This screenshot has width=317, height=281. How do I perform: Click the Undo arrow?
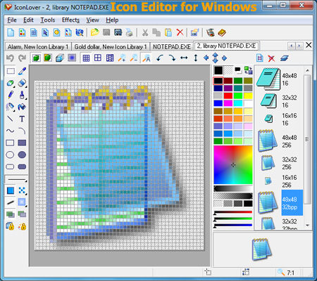10,58
